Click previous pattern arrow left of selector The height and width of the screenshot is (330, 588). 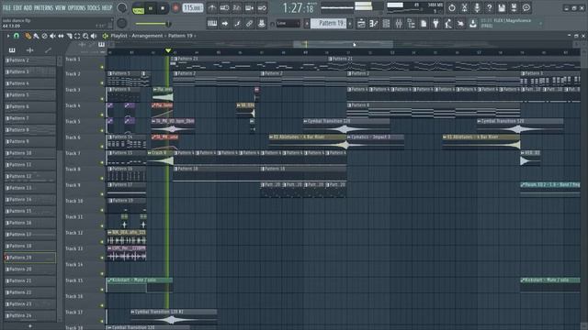(x=307, y=24)
